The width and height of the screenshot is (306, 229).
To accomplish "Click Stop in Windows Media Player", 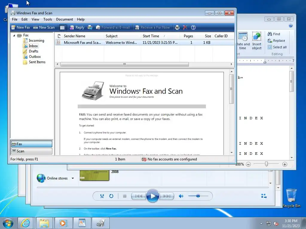I will tap(125, 196).
